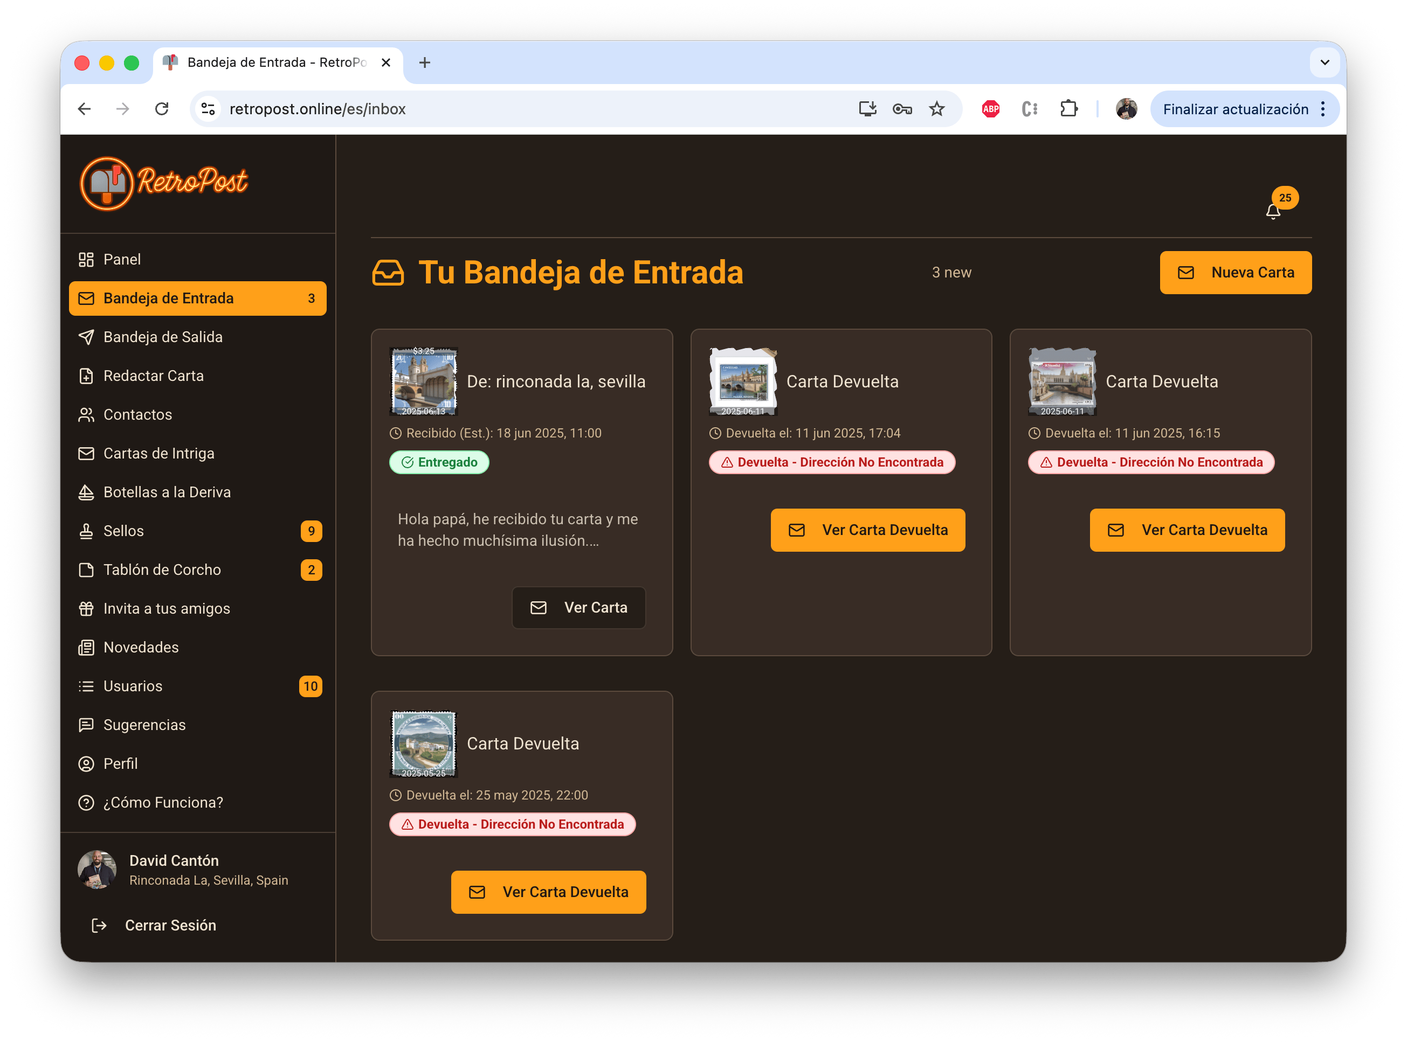1407x1042 pixels.
Task: Click the Nueva Carta button
Action: coord(1234,272)
